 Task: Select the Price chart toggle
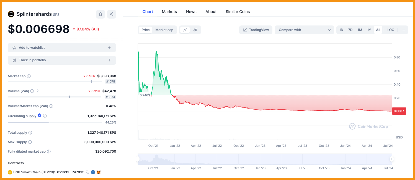click(146, 30)
